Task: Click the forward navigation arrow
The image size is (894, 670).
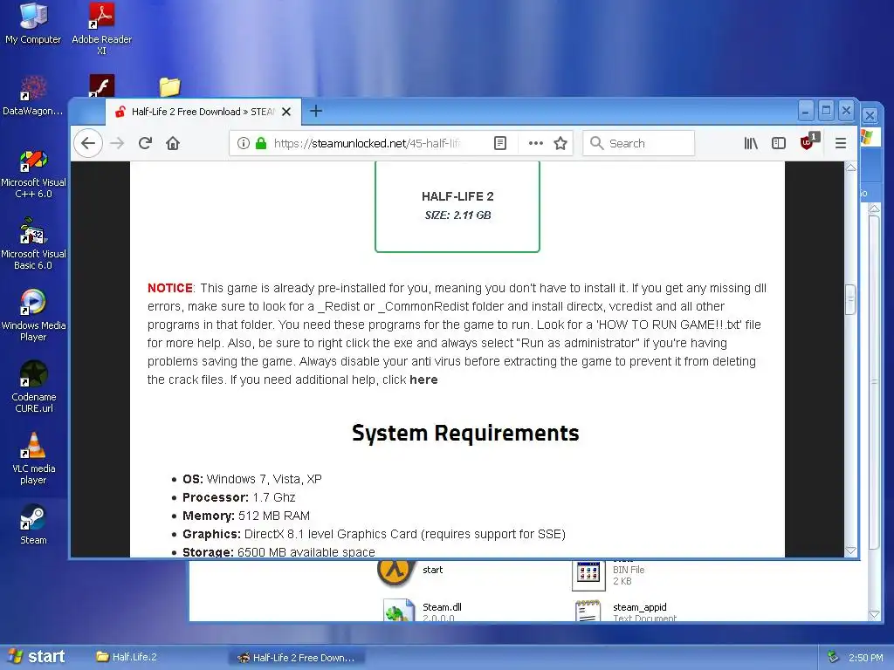Action: (x=117, y=143)
